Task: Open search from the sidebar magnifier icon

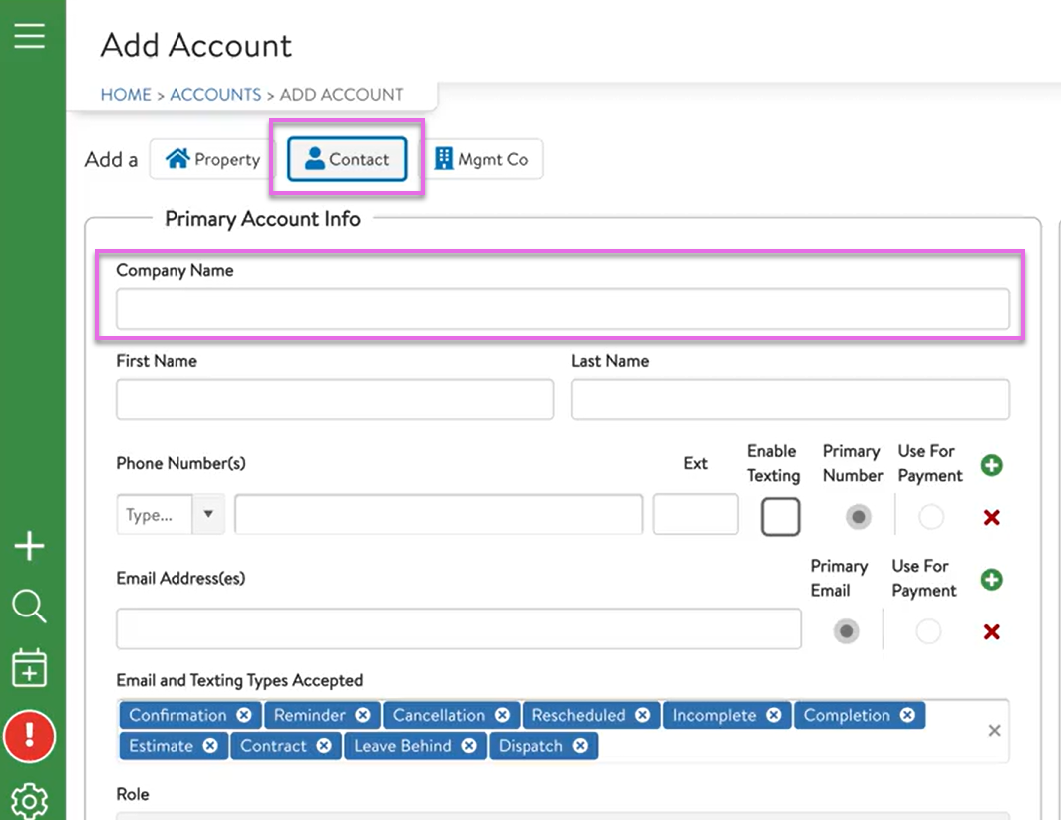Action: tap(30, 606)
